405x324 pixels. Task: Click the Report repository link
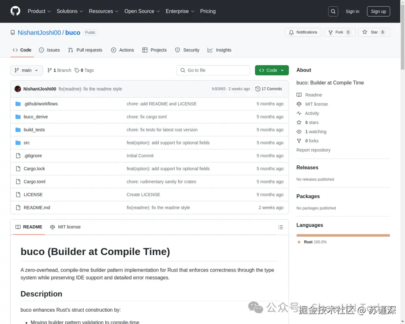[313, 150]
